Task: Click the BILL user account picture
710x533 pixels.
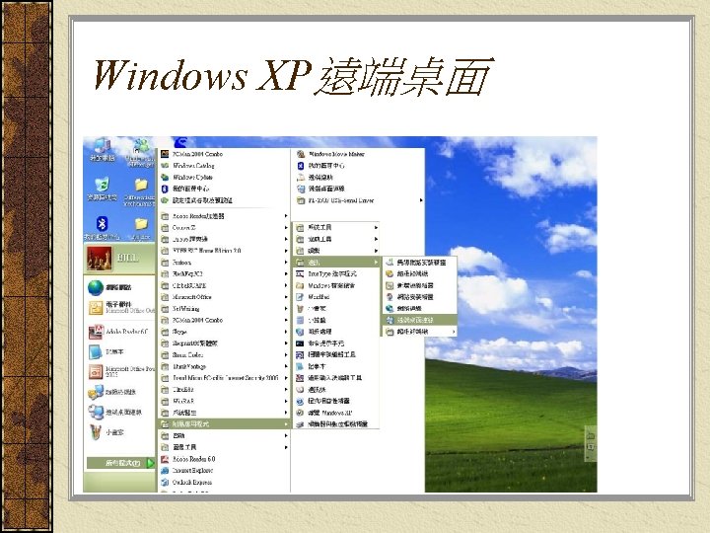Action: click(100, 259)
